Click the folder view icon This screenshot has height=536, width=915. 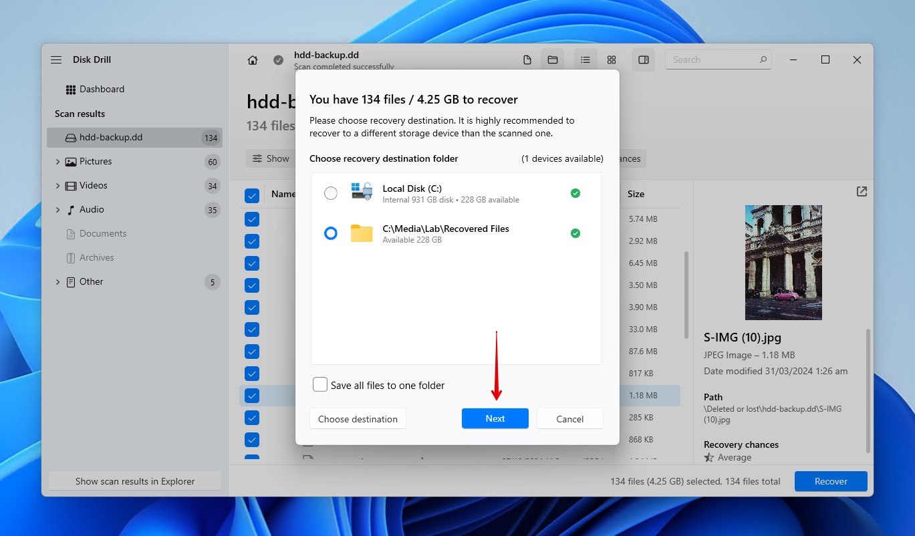tap(552, 59)
